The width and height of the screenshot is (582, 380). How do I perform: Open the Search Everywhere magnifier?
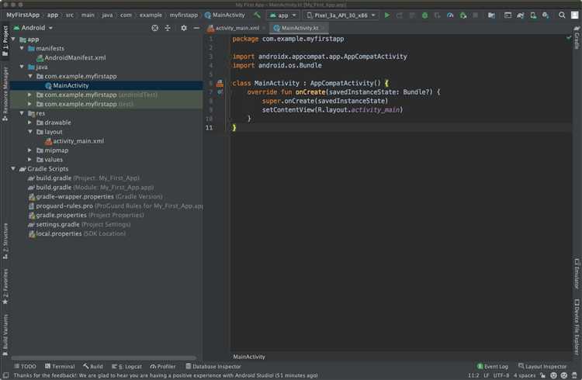[x=562, y=15]
